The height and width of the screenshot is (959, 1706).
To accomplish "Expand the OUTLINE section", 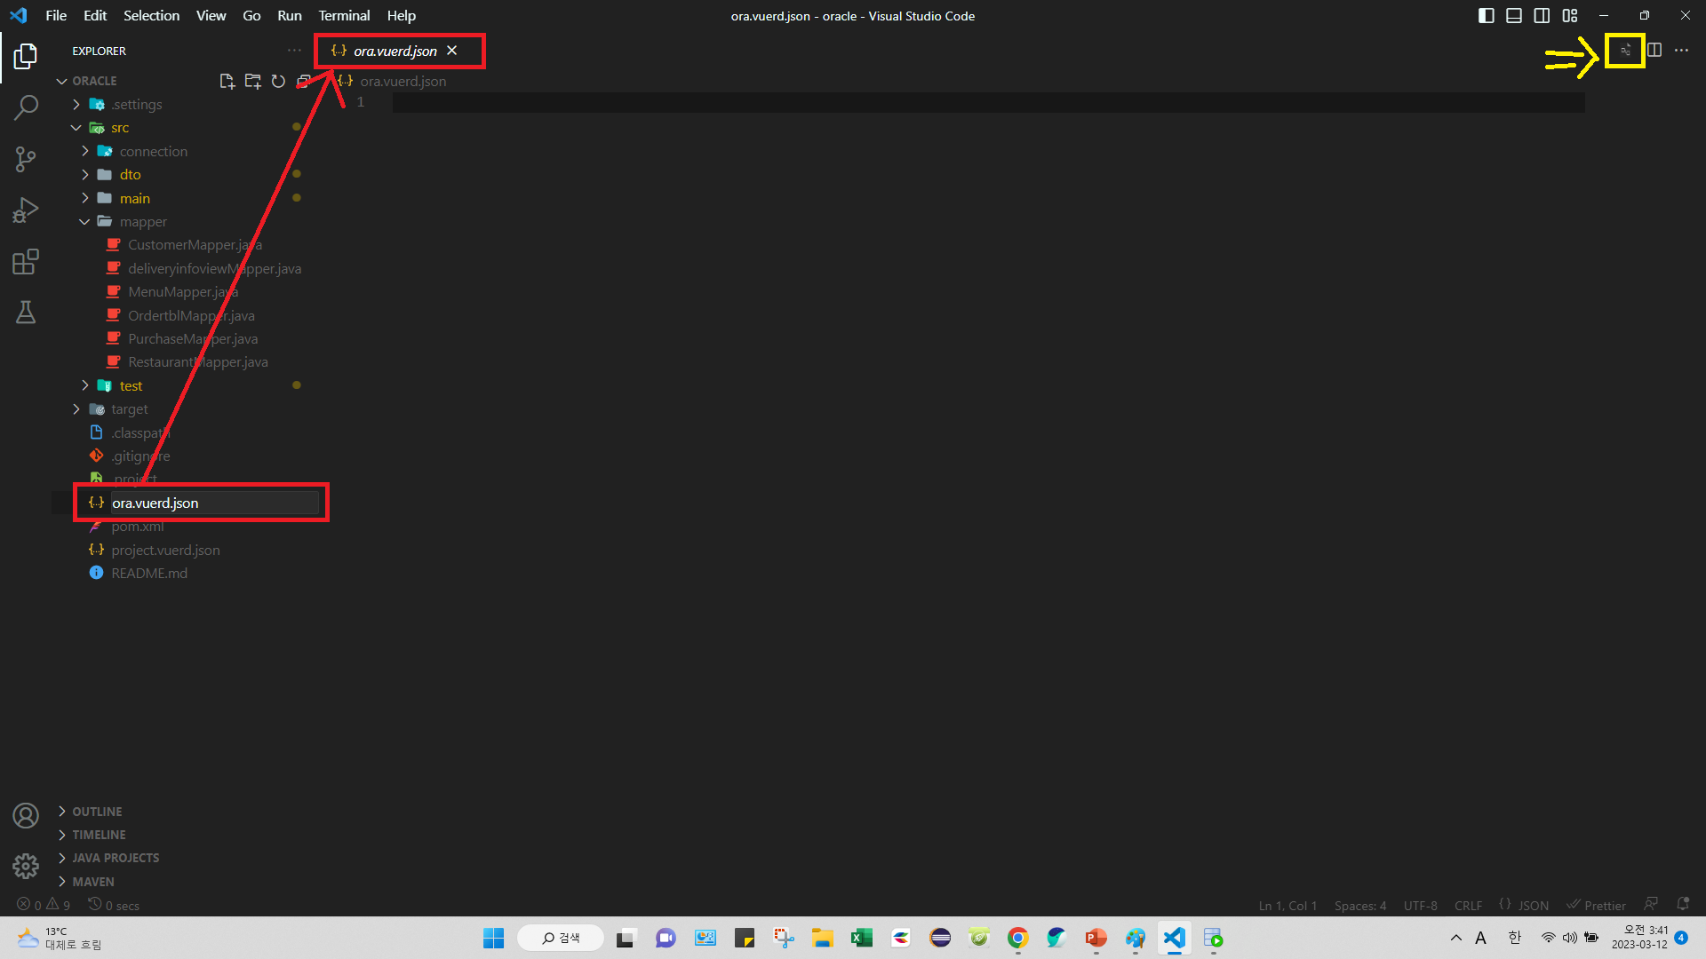I will point(97,812).
